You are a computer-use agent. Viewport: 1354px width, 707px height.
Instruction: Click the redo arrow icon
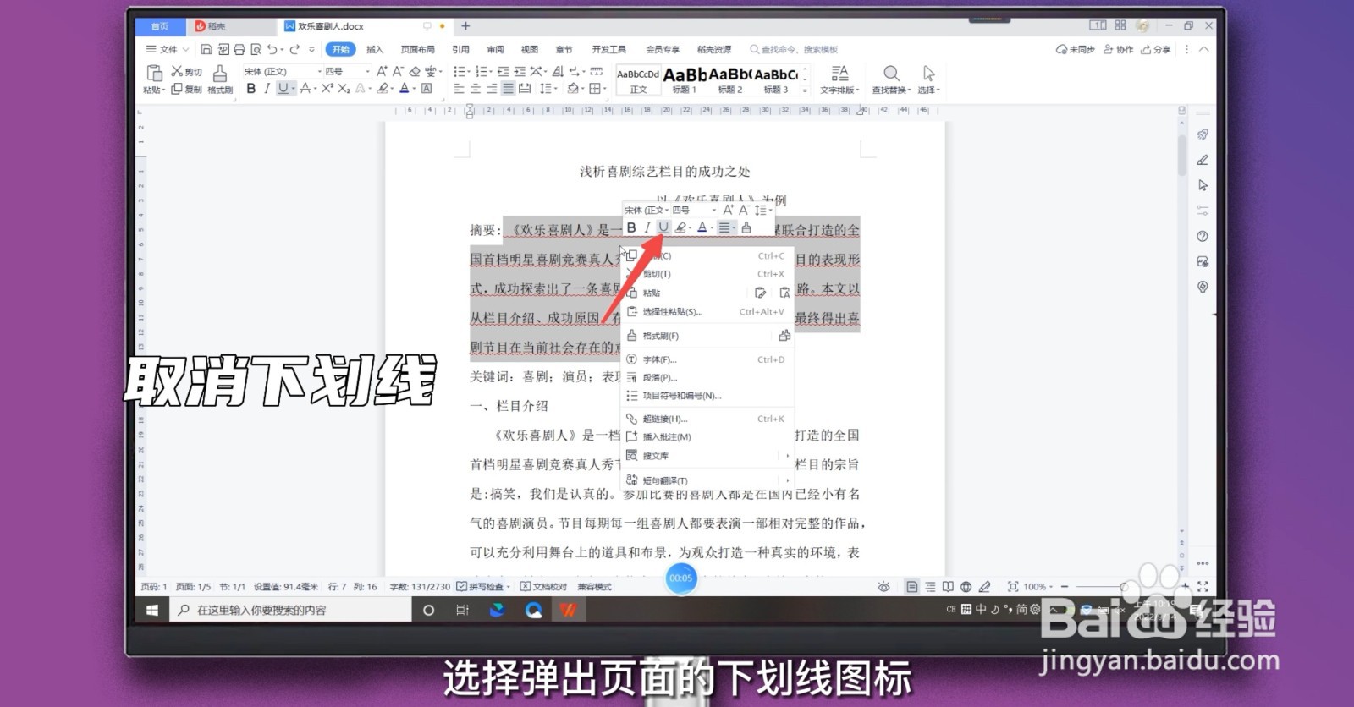(x=294, y=49)
